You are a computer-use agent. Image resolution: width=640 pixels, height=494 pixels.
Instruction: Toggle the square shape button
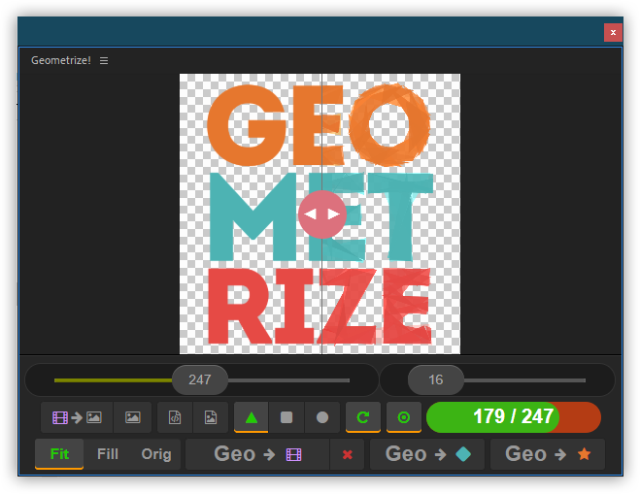click(286, 417)
